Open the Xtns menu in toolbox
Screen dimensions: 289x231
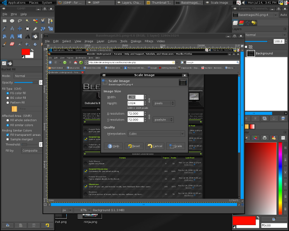tap(14, 14)
